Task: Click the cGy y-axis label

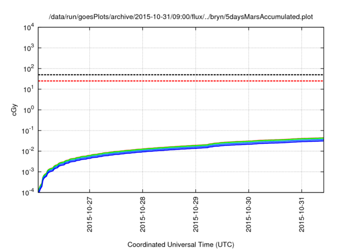Action: (14, 110)
